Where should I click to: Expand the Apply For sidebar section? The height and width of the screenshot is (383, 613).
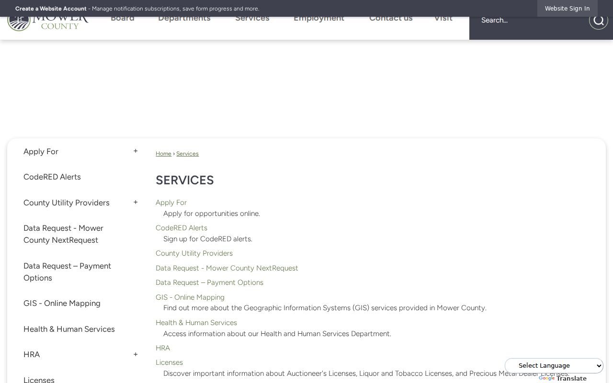tap(136, 151)
